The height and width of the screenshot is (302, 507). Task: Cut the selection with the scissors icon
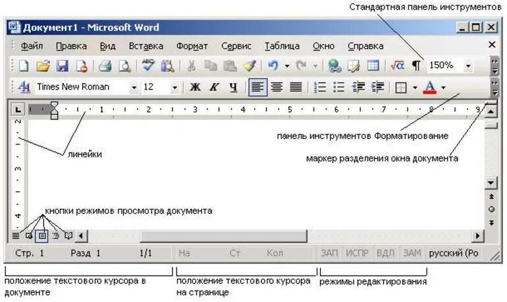[x=192, y=66]
